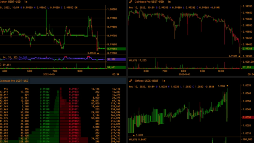Viewport: 254px width, 143px height.
Task: Select bid price 0.99294 row
Action: (45, 136)
